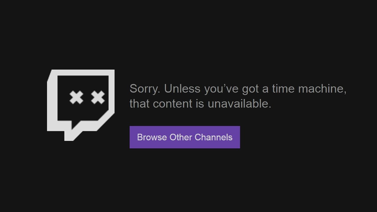377x212 pixels.
Task: Click "that" at start of second line
Action: [x=140, y=104]
